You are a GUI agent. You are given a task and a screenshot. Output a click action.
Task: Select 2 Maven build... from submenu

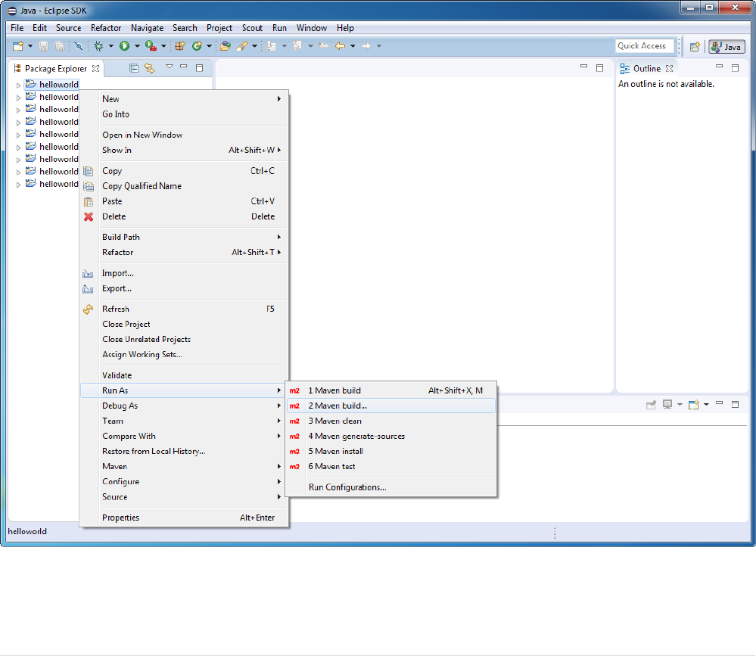coord(391,406)
